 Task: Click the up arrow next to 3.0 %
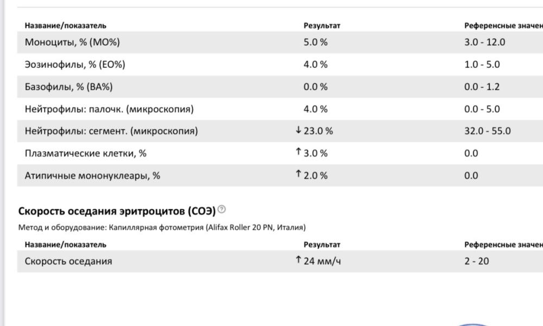point(298,152)
